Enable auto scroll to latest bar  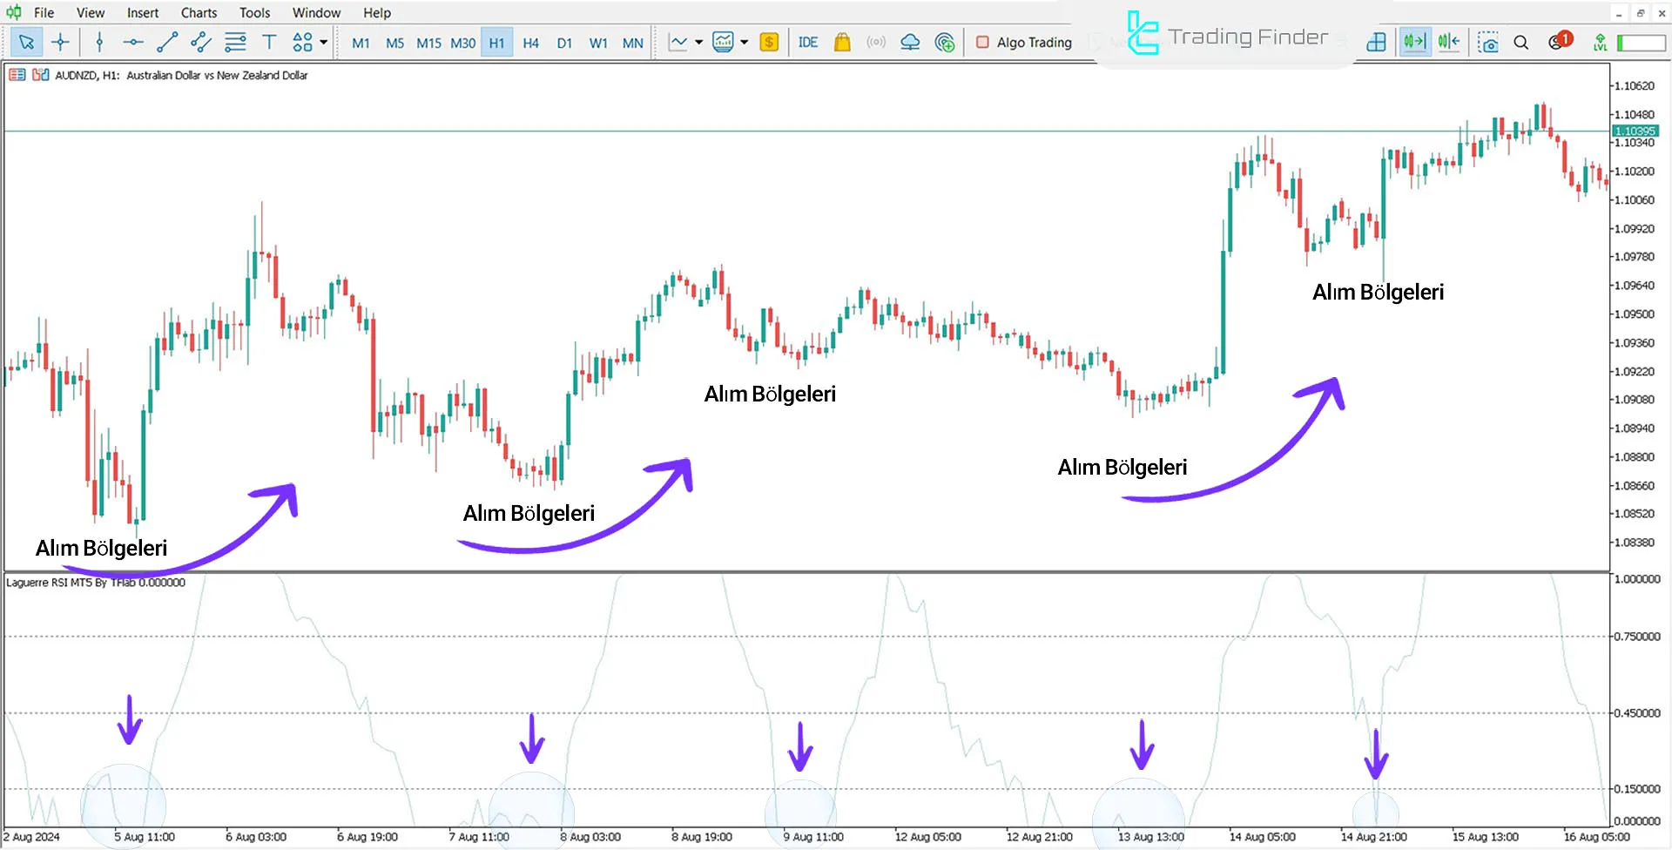tap(1414, 41)
